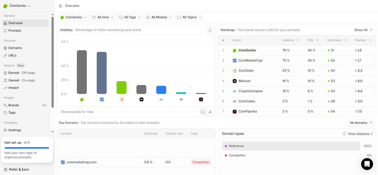The height and width of the screenshot is (175, 378).
Task: Select the CryptoCompare row in Rankings
Action: point(297,91)
